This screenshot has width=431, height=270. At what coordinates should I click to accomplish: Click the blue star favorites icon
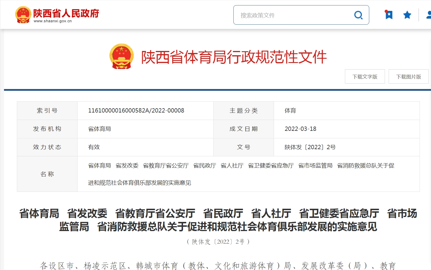click(x=407, y=15)
